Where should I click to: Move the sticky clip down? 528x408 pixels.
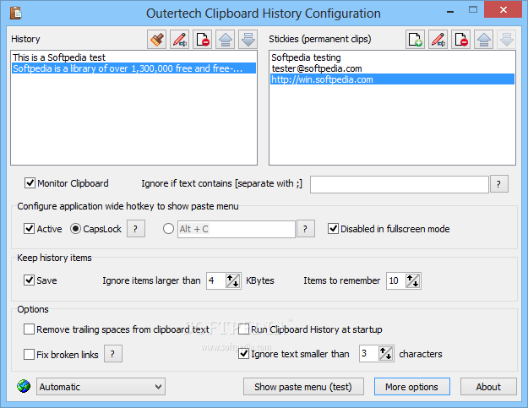507,40
